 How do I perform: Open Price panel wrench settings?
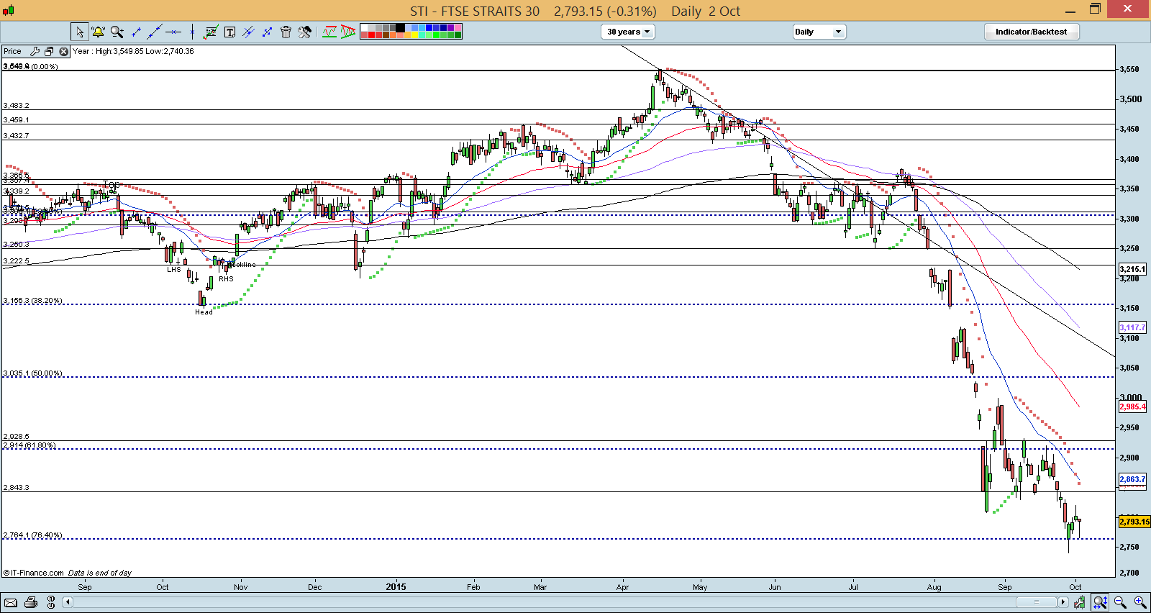point(35,51)
